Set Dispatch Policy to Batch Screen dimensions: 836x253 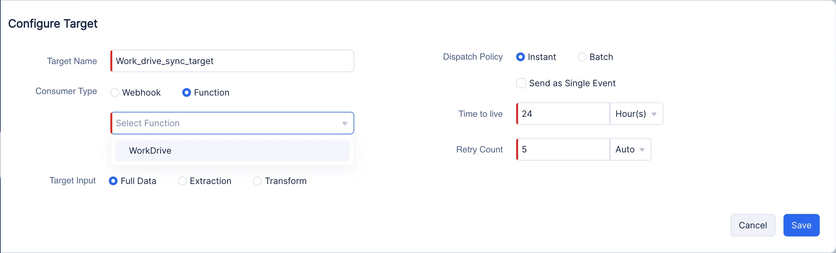pyautogui.click(x=582, y=57)
